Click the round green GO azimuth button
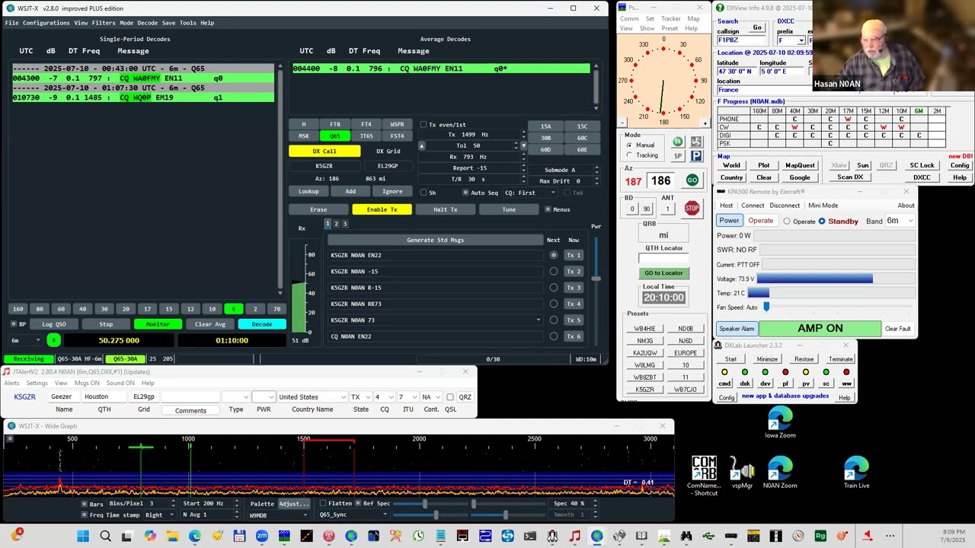Image resolution: width=975 pixels, height=548 pixels. click(x=692, y=180)
